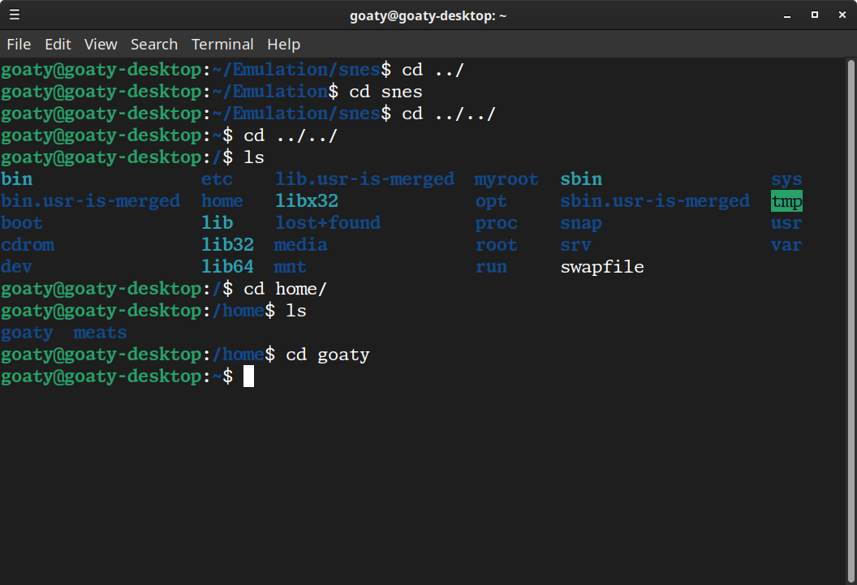
Task: Click the 'cd home/' command text
Action: pos(286,289)
